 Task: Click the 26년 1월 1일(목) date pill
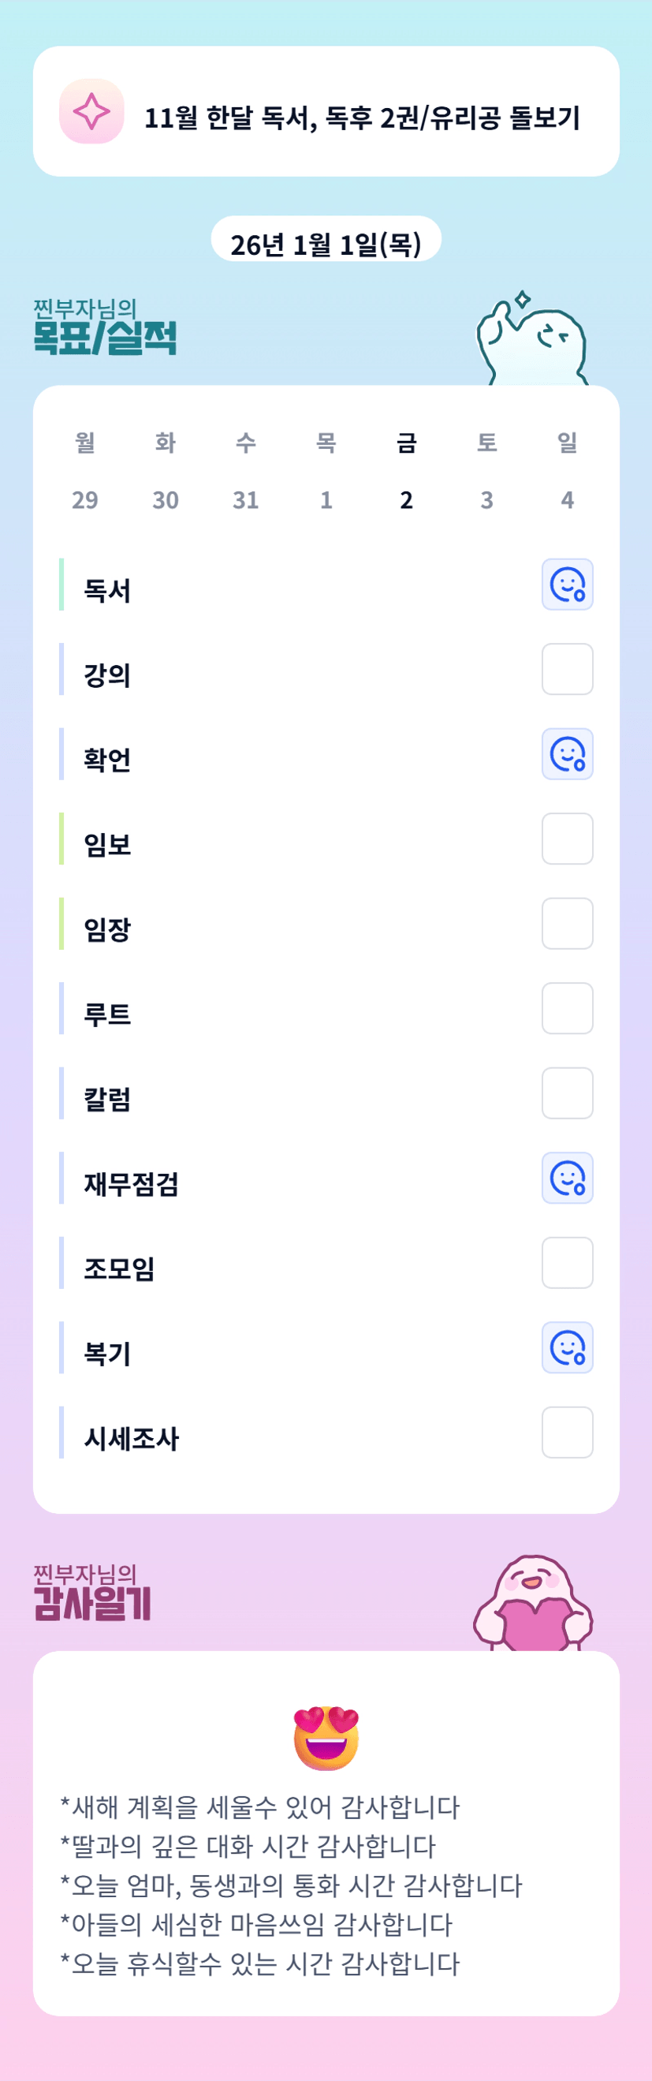[326, 241]
